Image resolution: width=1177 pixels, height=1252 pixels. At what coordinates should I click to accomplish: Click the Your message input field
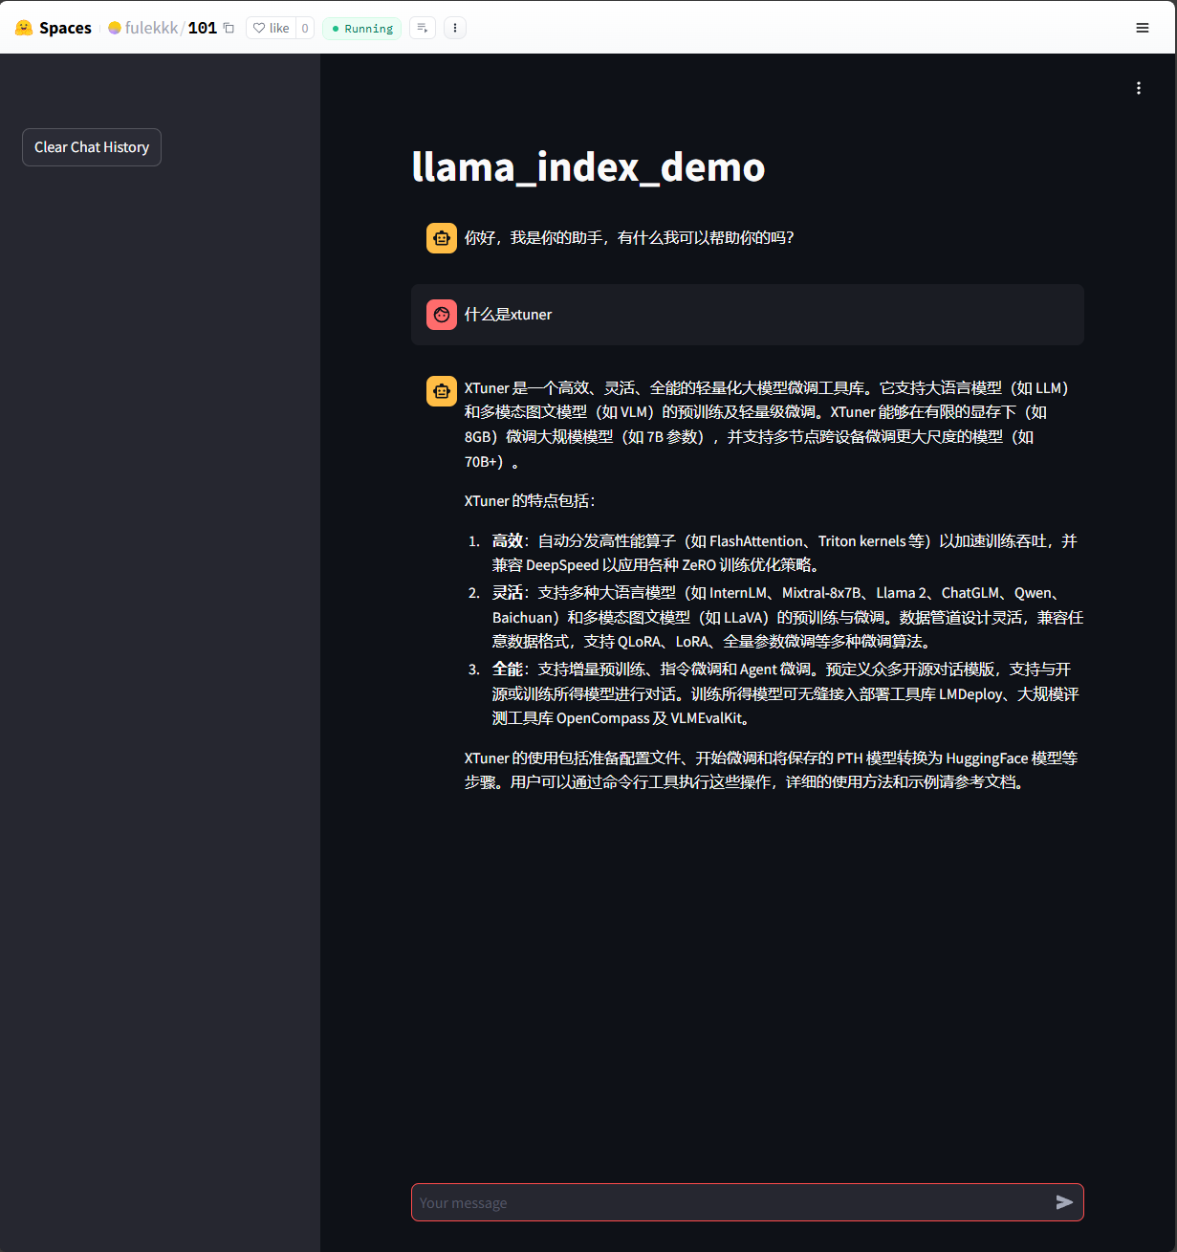[x=669, y=1202]
